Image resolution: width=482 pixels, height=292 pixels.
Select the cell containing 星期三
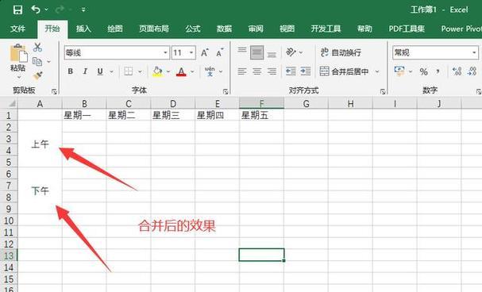point(173,115)
